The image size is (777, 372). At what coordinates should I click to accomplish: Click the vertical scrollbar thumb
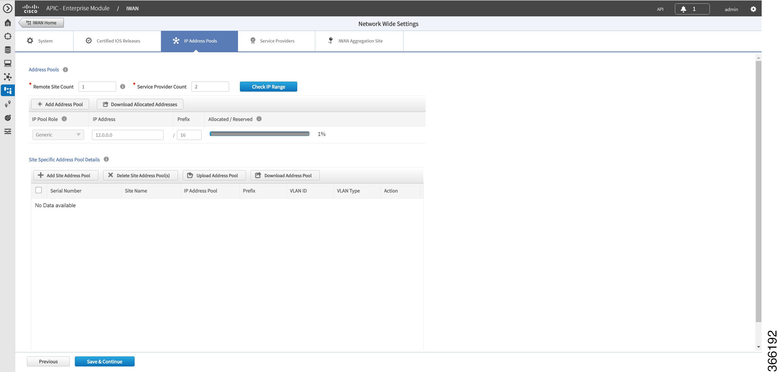758,191
